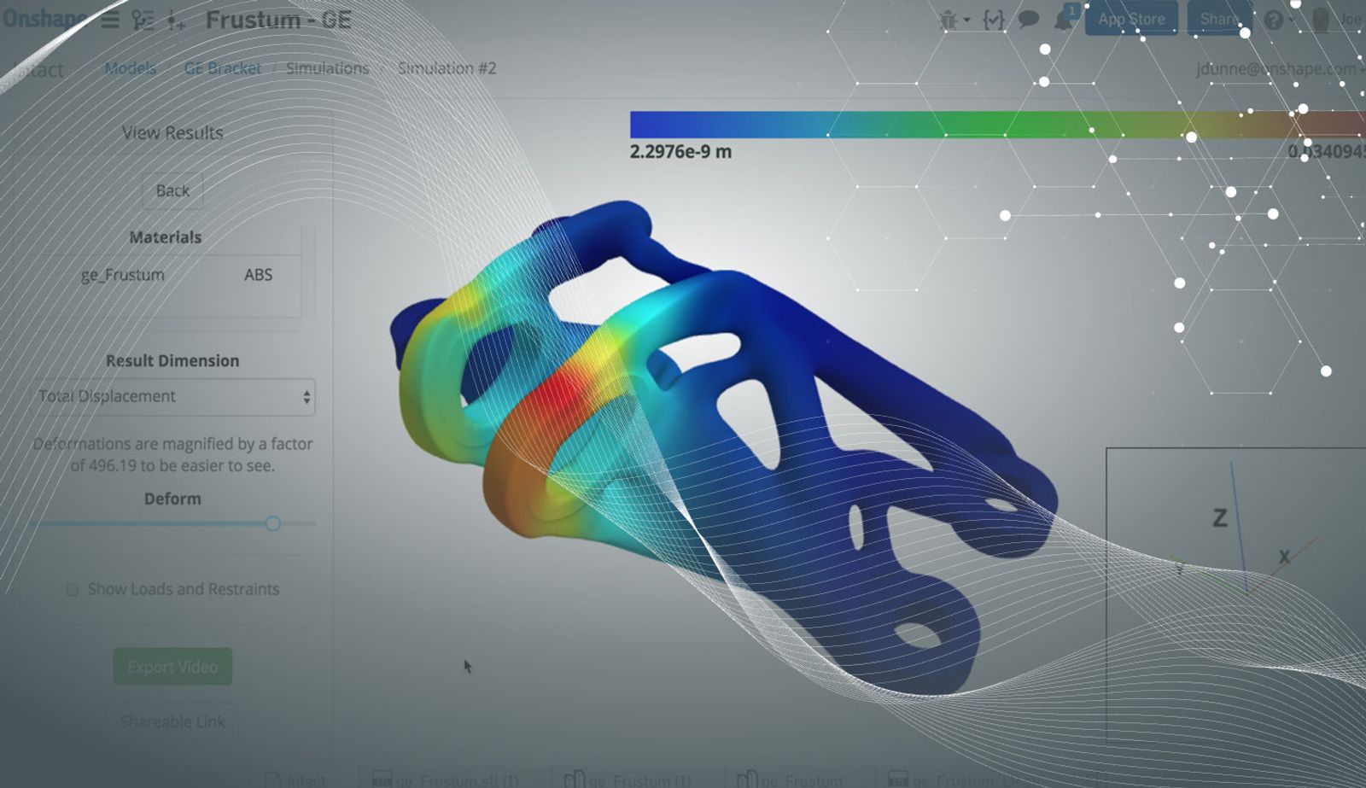Open the comments speech bubble
1366x788 pixels.
[1029, 19]
